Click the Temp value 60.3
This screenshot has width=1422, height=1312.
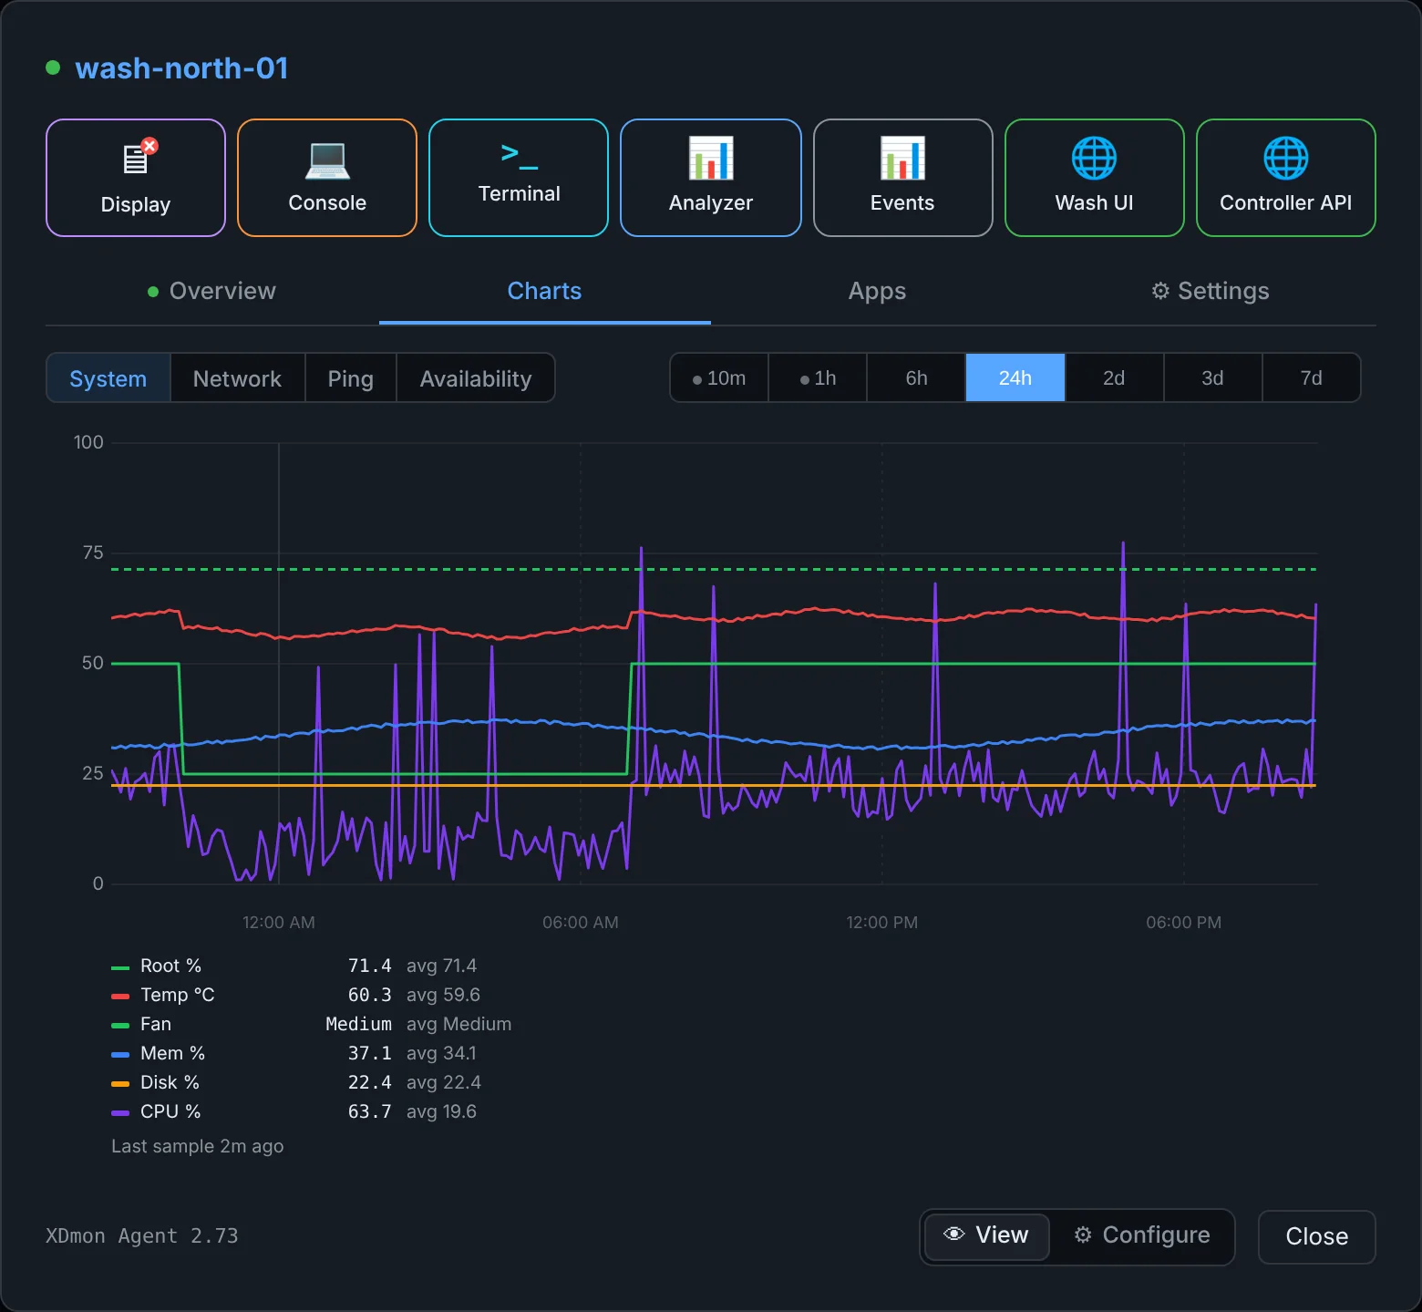(x=369, y=995)
